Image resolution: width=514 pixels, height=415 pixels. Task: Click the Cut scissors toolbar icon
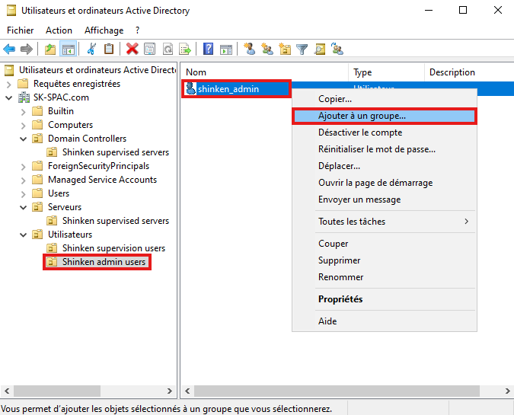91,49
